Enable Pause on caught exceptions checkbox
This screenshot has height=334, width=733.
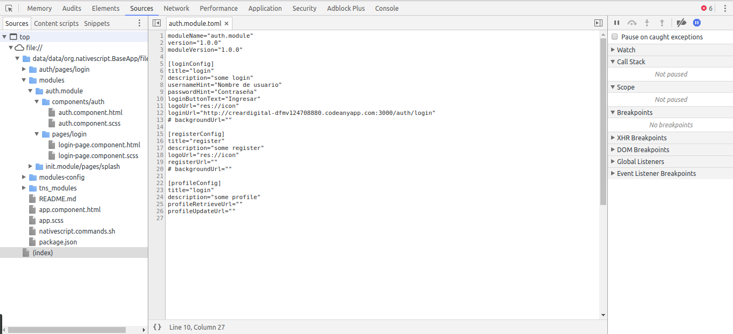[x=615, y=37]
